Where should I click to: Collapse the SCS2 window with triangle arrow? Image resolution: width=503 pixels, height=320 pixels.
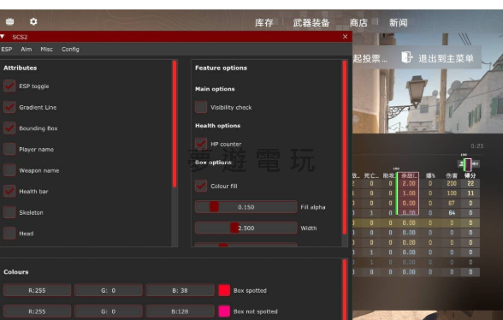[x=3, y=37]
